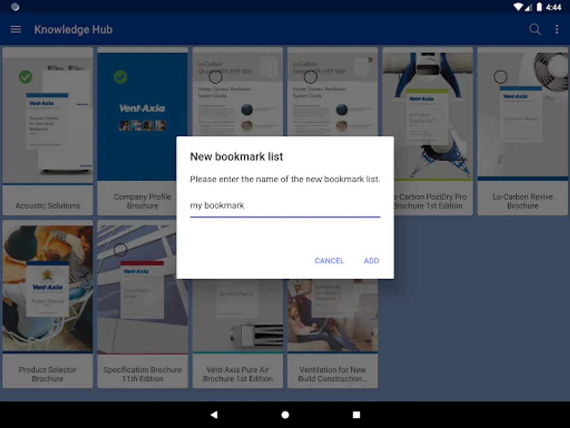The image size is (570, 428).
Task: Focus the bookmark name input field
Action: (x=285, y=206)
